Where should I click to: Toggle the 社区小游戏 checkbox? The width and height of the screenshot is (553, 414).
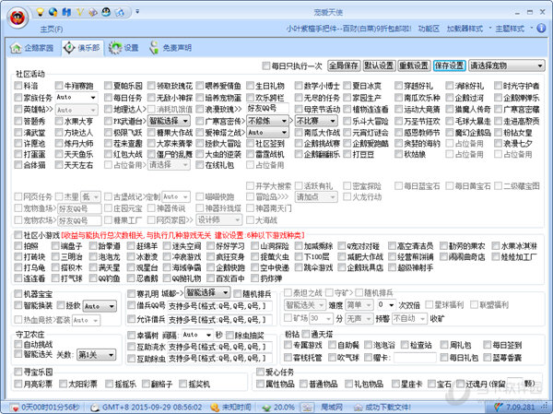[x=18, y=235]
